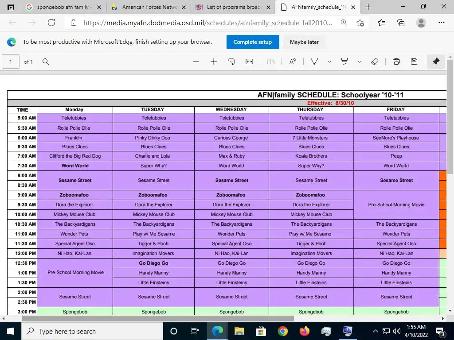The width and height of the screenshot is (454, 340).
Task: Click the Tuesday 'Go Diego Go' bold cell
Action: 153,263
